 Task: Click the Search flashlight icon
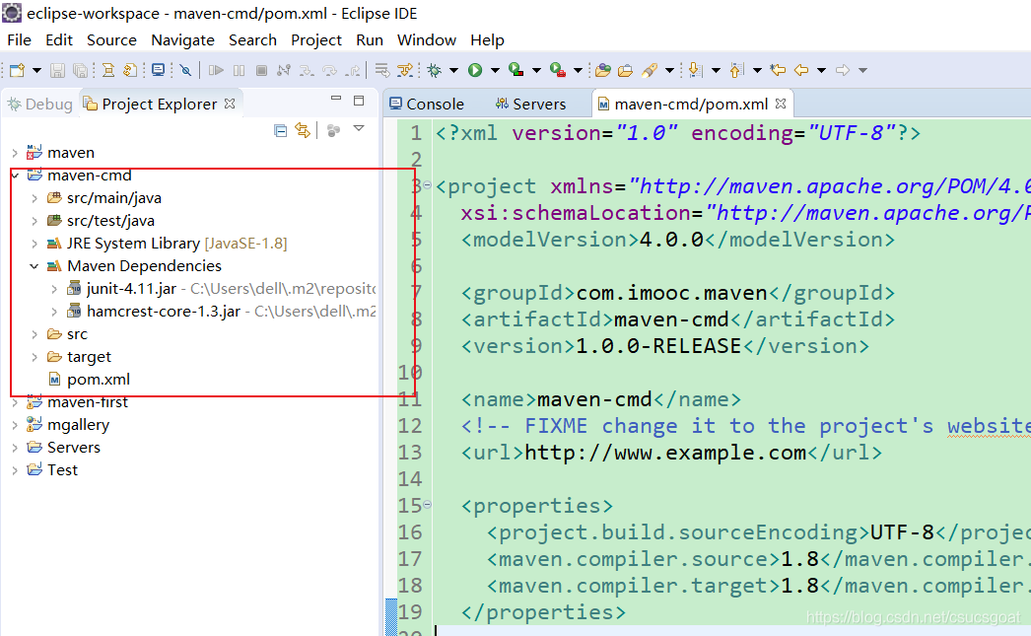tap(650, 70)
